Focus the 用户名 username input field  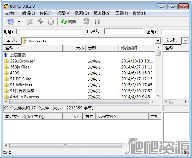point(124,31)
